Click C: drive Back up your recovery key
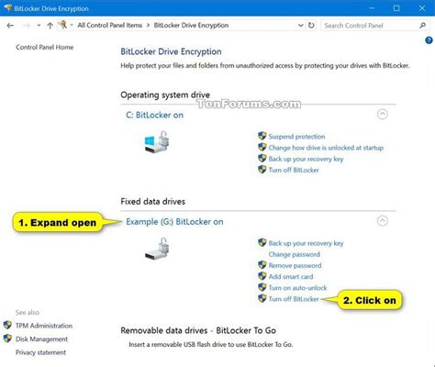Viewport: 435px width, 367px height. click(306, 159)
